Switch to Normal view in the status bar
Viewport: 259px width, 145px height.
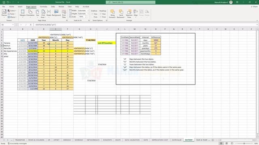point(221,143)
